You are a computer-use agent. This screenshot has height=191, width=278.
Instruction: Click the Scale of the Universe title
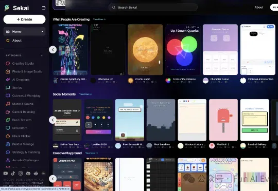click(x=184, y=79)
